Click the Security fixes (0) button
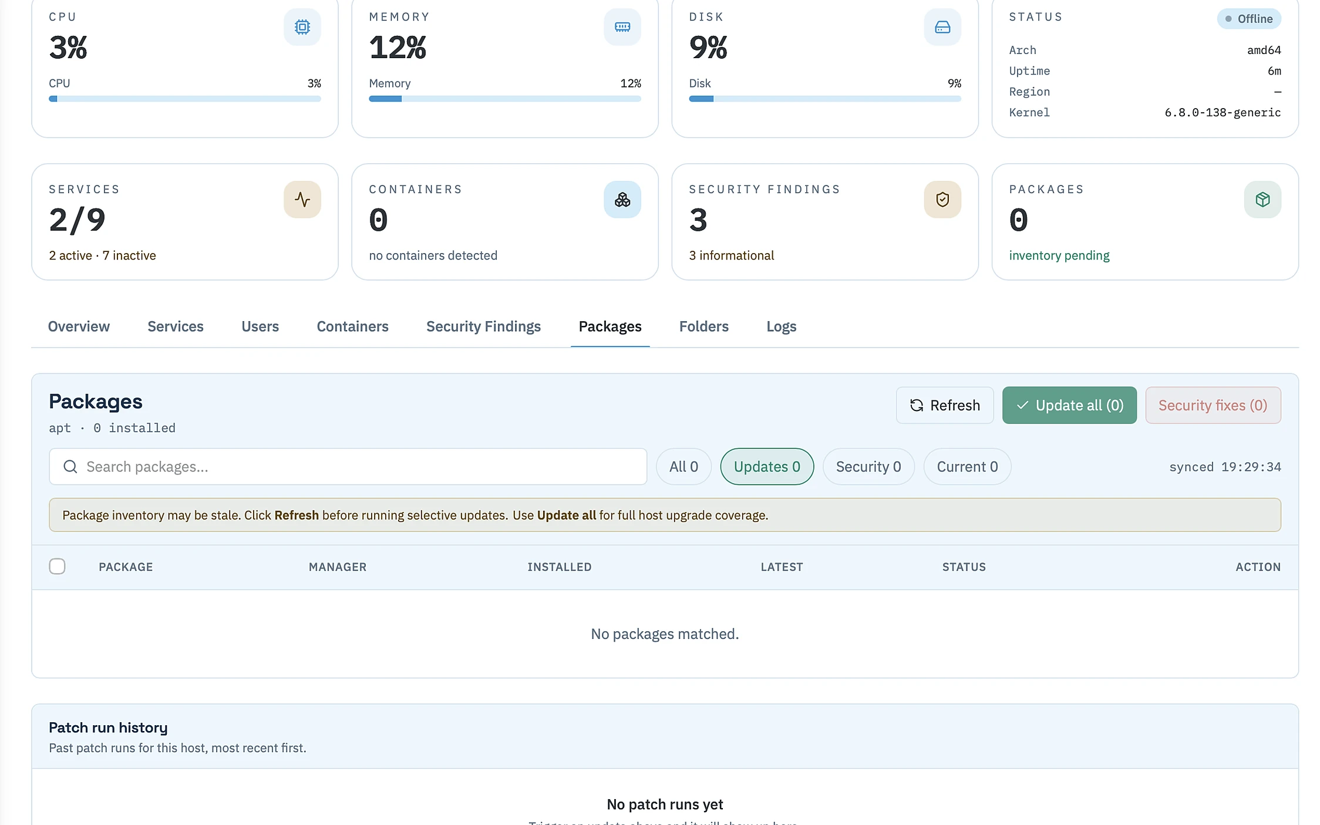The width and height of the screenshot is (1320, 825). point(1213,405)
